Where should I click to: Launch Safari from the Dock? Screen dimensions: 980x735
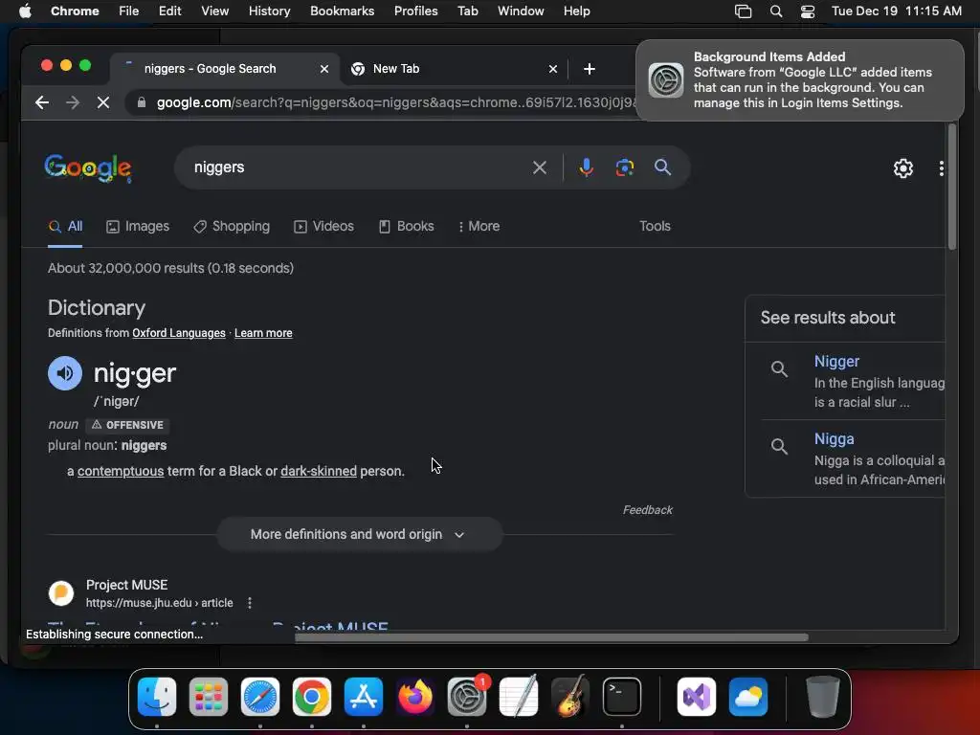click(260, 697)
